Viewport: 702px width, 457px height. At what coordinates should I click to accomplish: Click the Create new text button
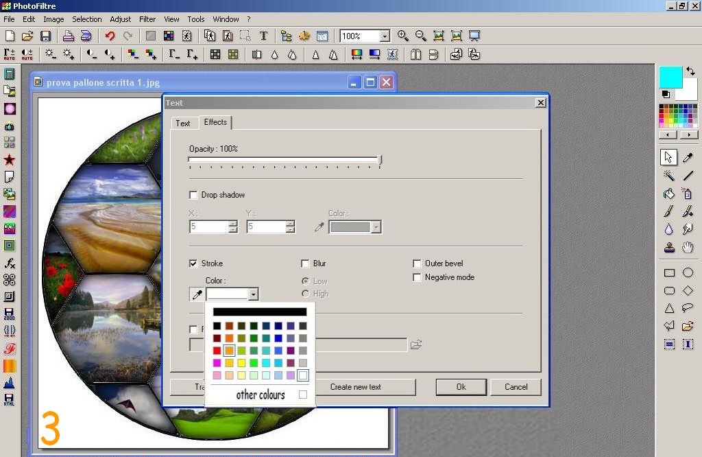[355, 387]
